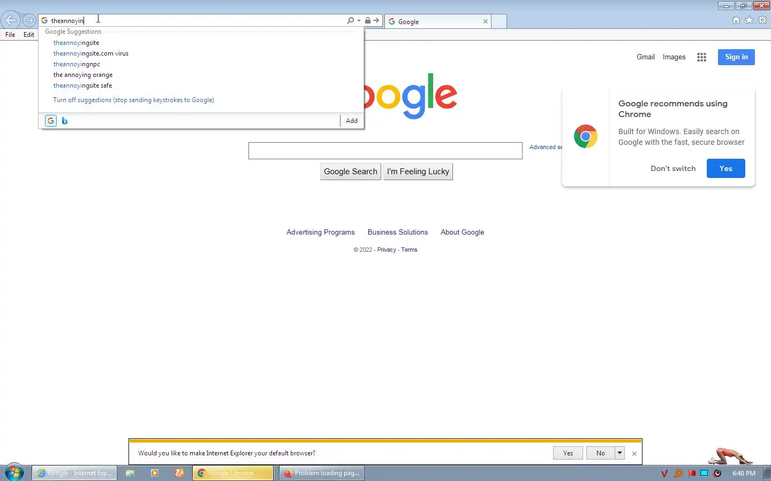Open Windows Explorer from taskbar
The image size is (771, 481).
130,473
